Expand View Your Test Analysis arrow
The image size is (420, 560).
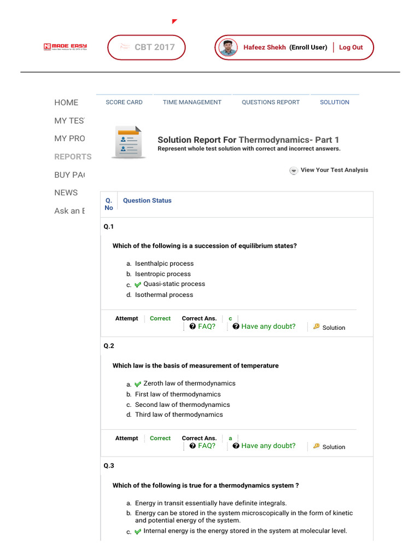(x=294, y=171)
